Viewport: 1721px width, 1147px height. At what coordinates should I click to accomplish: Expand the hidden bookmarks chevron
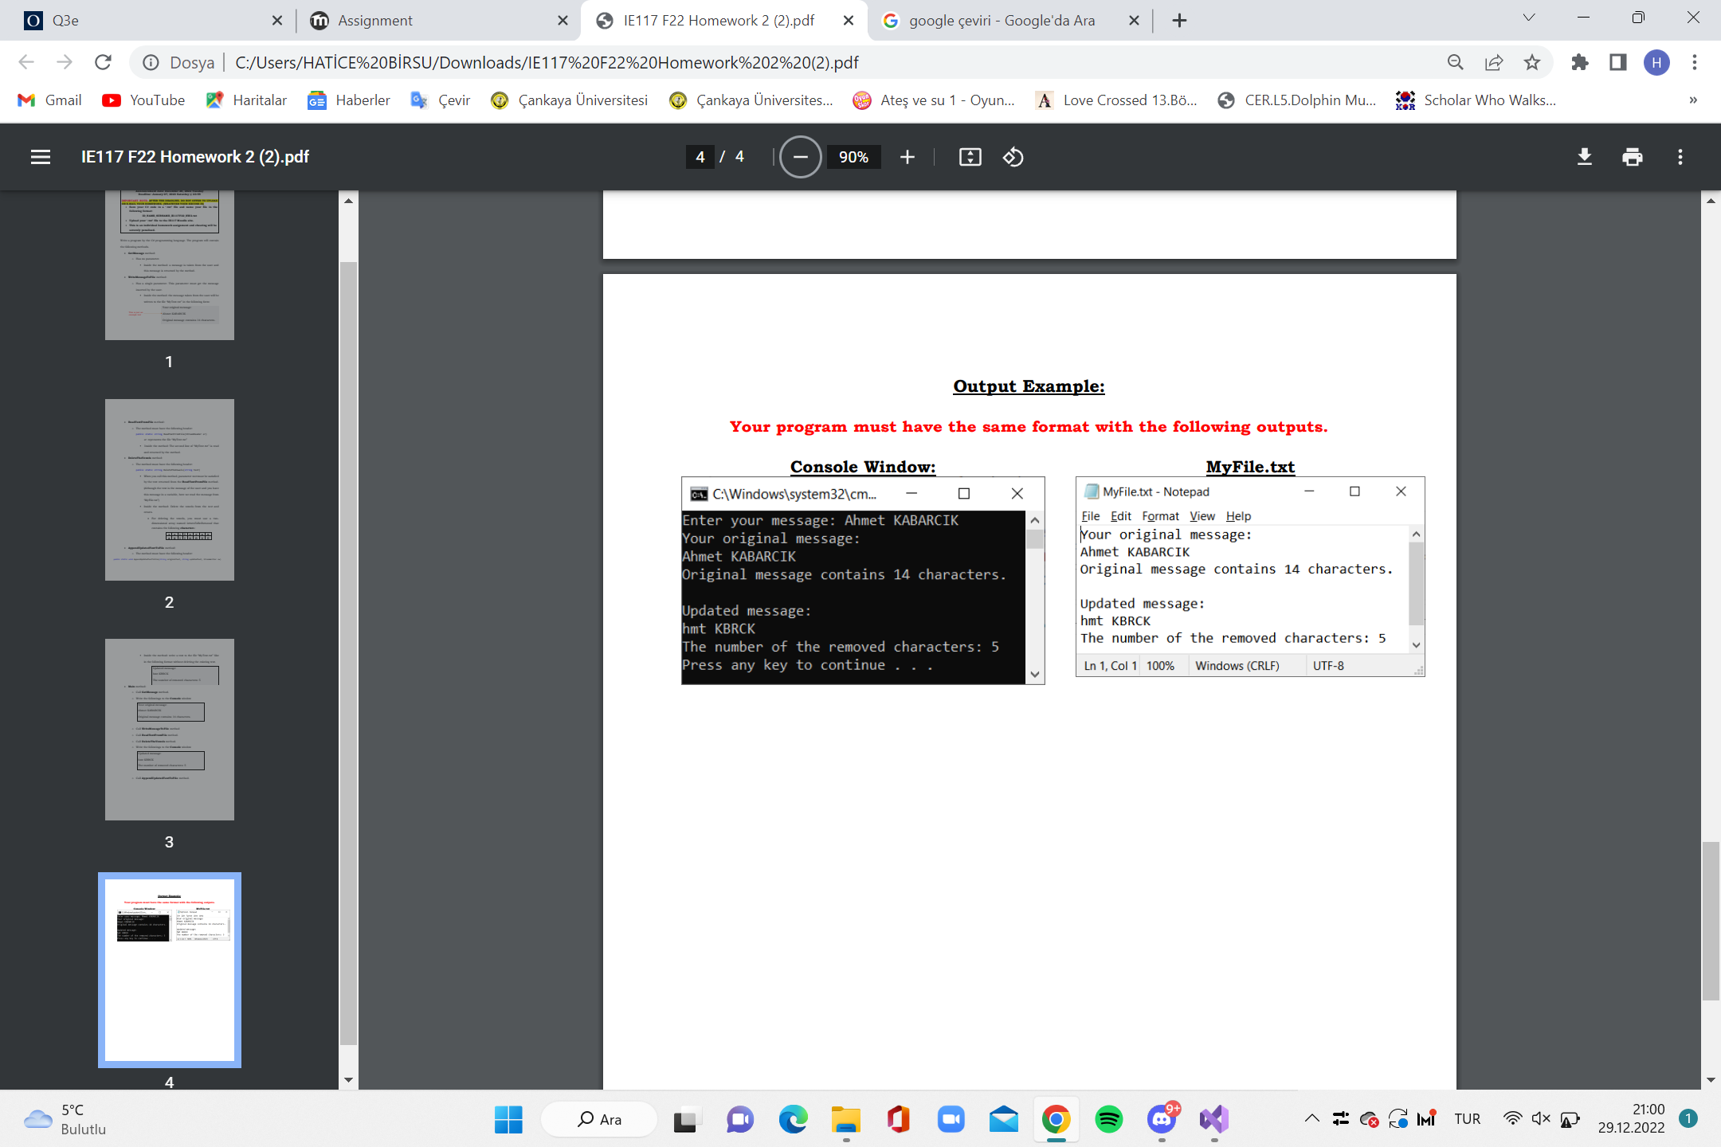pos(1692,100)
